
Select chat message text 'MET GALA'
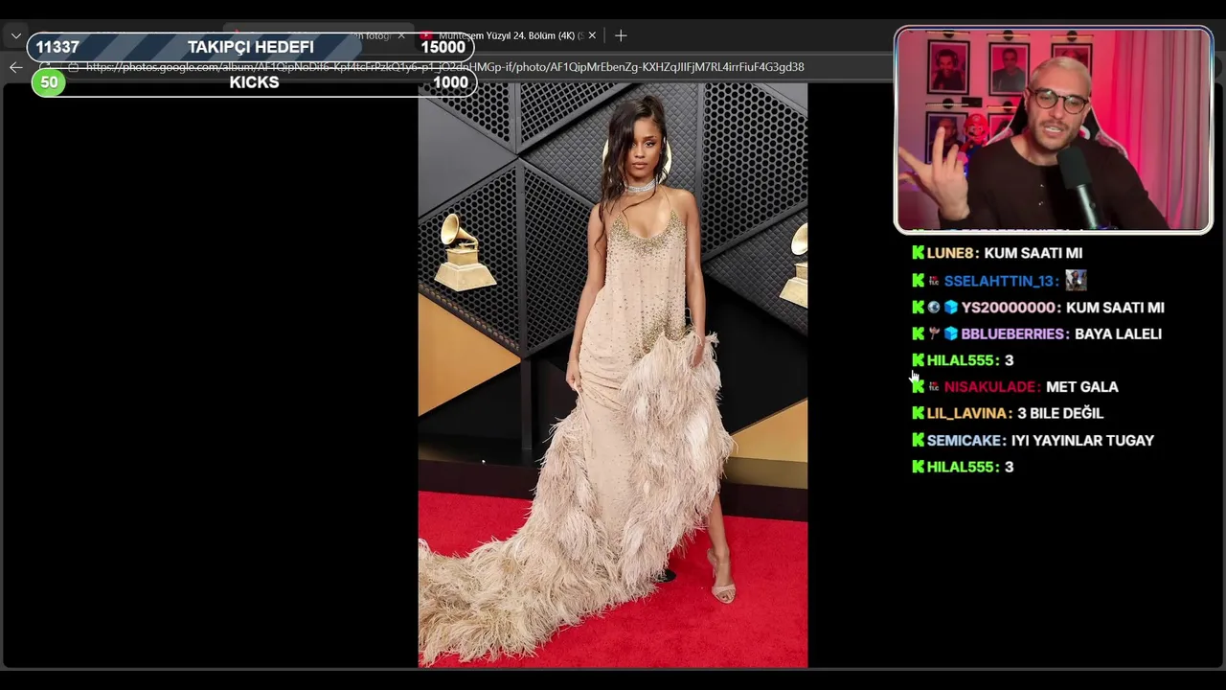[1082, 387]
